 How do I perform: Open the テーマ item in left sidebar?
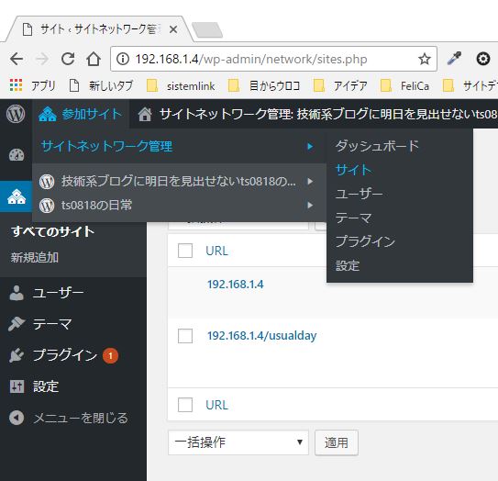click(52, 324)
